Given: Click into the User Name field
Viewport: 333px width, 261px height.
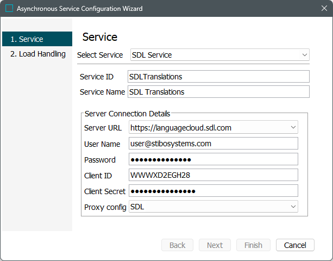Looking at the screenshot, I should (213, 144).
